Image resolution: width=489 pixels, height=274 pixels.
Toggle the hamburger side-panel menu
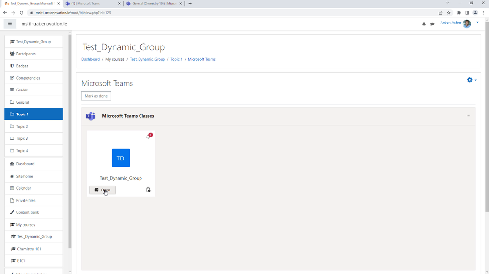coord(10,24)
